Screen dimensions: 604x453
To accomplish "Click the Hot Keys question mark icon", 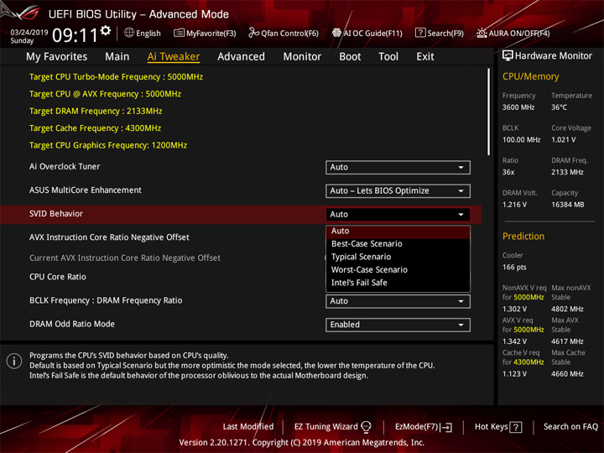I will point(516,427).
